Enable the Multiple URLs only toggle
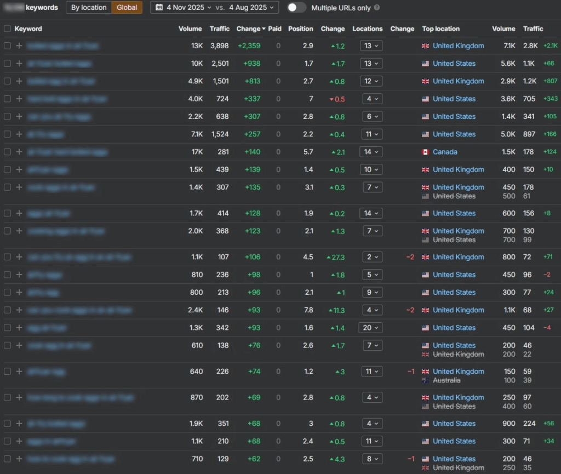This screenshot has height=474, width=561. pyautogui.click(x=296, y=8)
